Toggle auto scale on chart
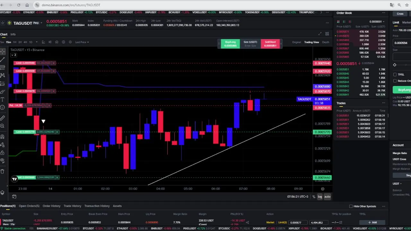The width and height of the screenshot is (411, 231). click(327, 197)
